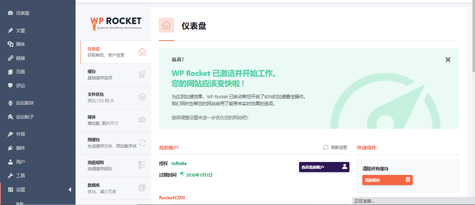This screenshot has height=205, width=475.
Task: Click the 链接 chain link icon
Action: [x=10, y=58]
